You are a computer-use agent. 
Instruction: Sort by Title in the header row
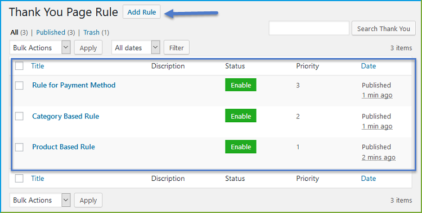(38, 66)
